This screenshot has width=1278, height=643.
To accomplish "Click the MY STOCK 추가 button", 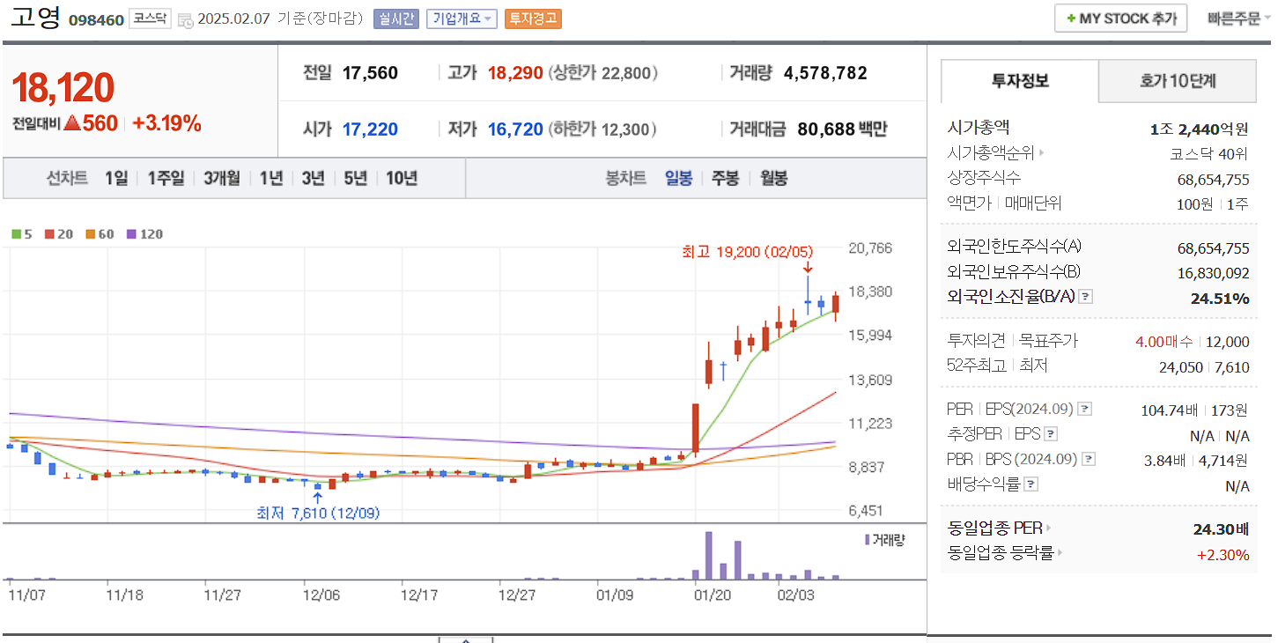I will coord(1120,17).
